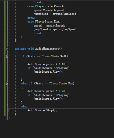Click the void keyword before AudioManagement

click(x=31, y=49)
